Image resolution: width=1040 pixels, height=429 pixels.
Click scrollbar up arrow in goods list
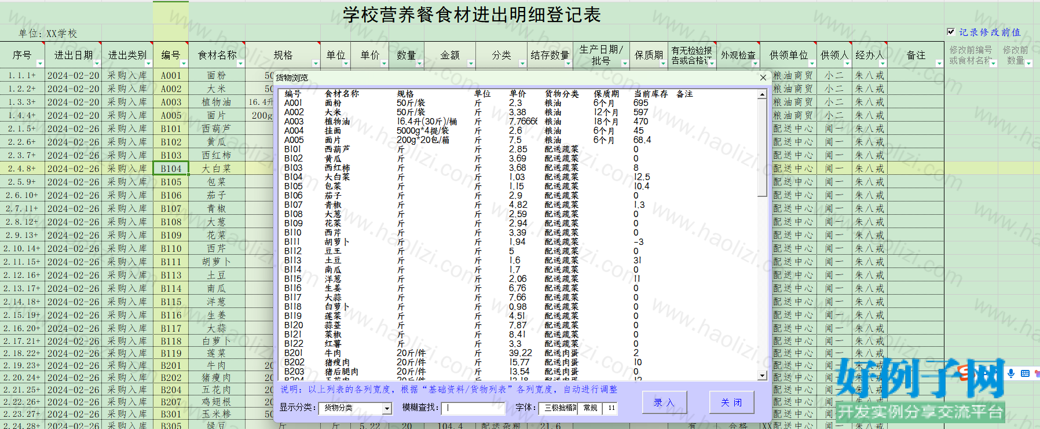point(762,94)
